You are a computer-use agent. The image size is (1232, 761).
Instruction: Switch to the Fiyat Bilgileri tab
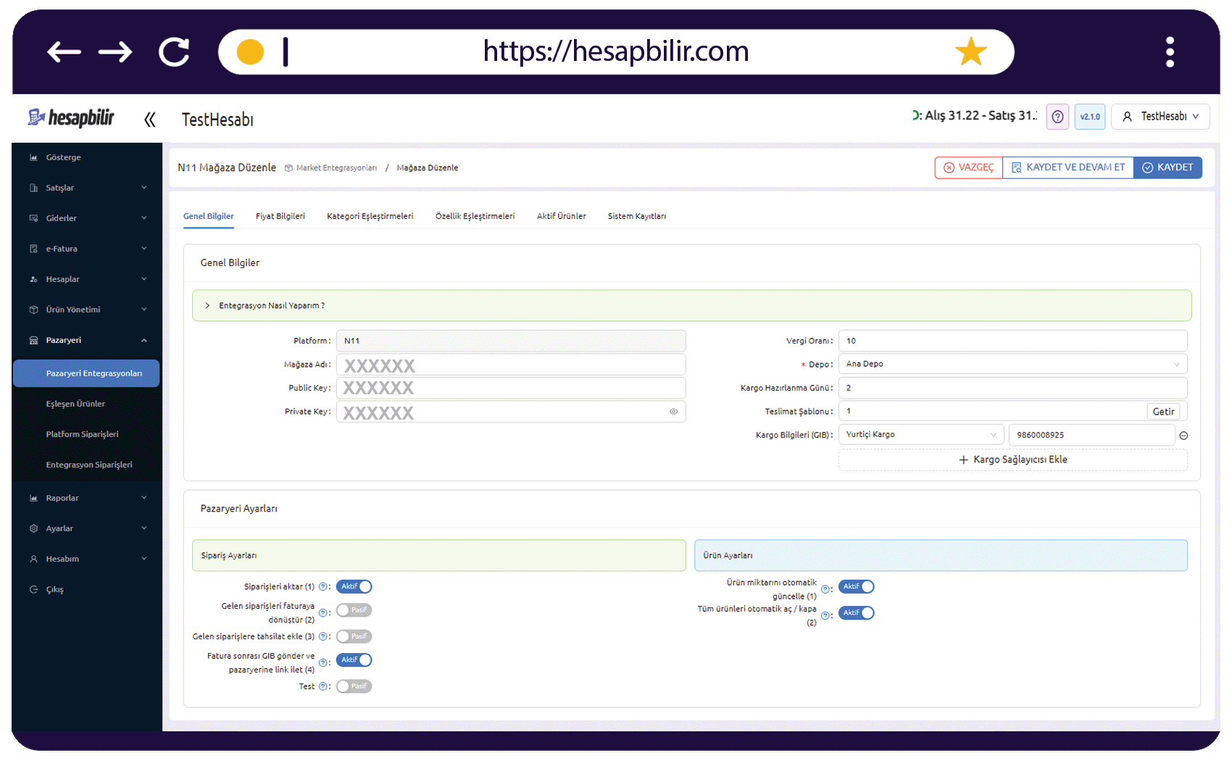pyautogui.click(x=280, y=216)
